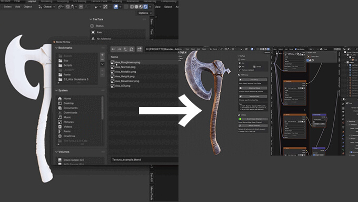
Task: Click the Axe object row in left TexTura panel
Action: click(x=118, y=32)
